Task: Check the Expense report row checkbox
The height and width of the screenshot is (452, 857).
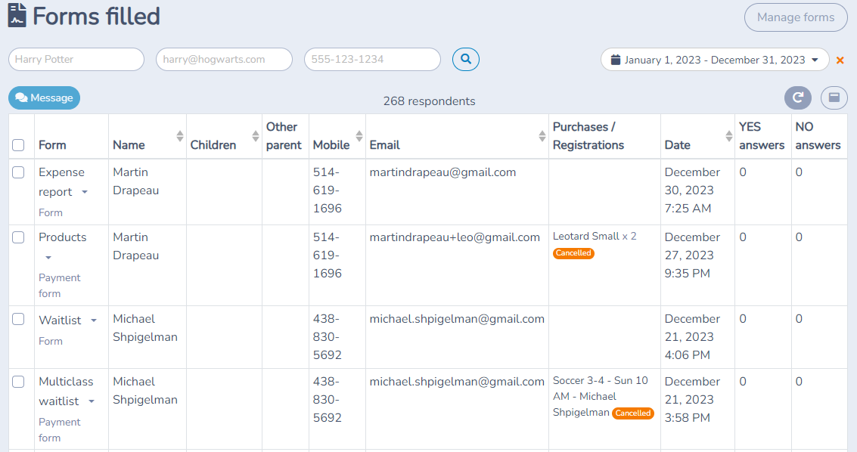Action: click(18, 172)
